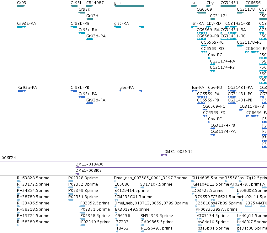Screen dimensions: 267x233
Task: Click the Dmel_neb_007585_0901_3297.3prime EST
Action: tap(115, 181)
